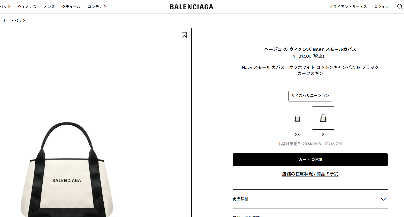Viewport: 404px width, 217px height.
Task: Open the クチュール menu item
Action: [71, 7]
